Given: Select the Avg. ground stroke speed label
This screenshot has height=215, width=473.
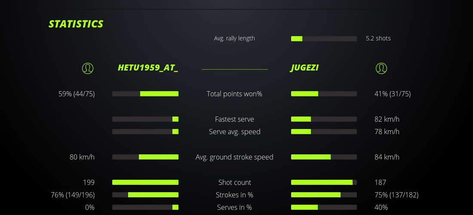Looking at the screenshot, I should tap(234, 157).
